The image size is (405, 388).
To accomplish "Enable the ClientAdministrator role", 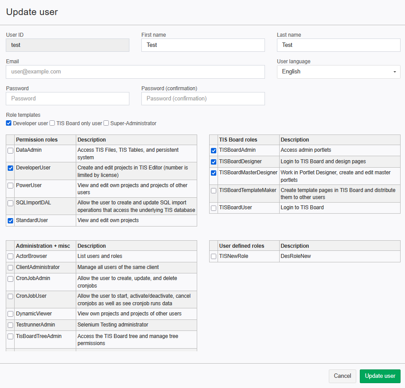I will (x=10, y=268).
